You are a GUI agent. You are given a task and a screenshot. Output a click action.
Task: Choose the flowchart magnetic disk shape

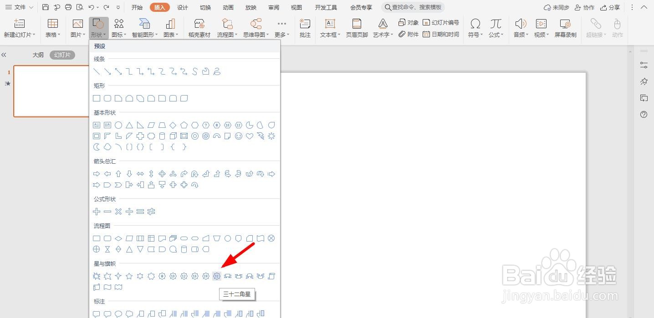coord(184,249)
